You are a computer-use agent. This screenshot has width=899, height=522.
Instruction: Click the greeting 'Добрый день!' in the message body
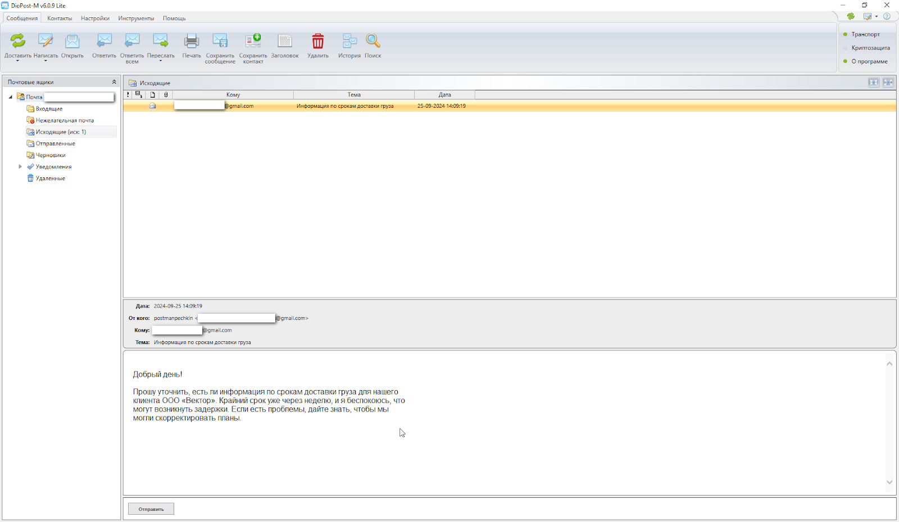158,374
